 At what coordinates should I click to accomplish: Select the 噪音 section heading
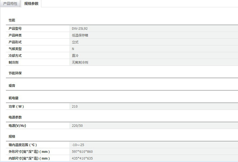point(12,86)
